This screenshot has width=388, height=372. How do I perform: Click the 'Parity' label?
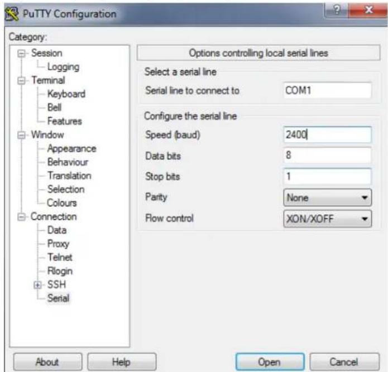pyautogui.click(x=156, y=197)
